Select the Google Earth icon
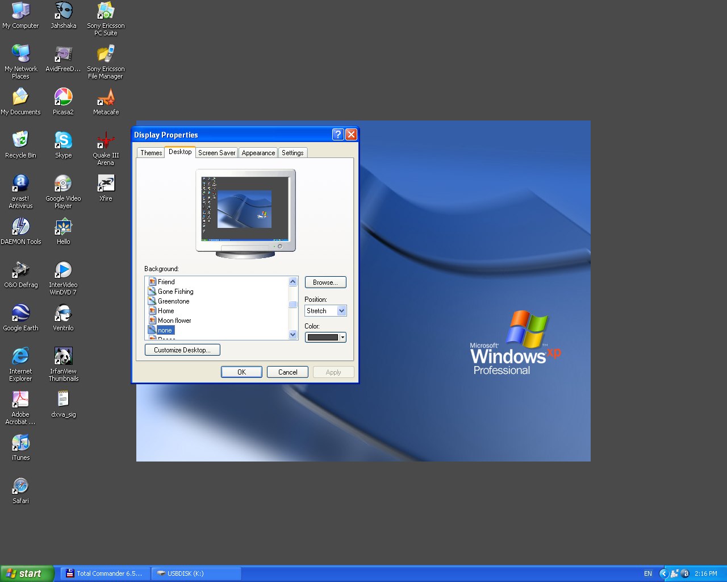The image size is (727, 582). coord(20,318)
